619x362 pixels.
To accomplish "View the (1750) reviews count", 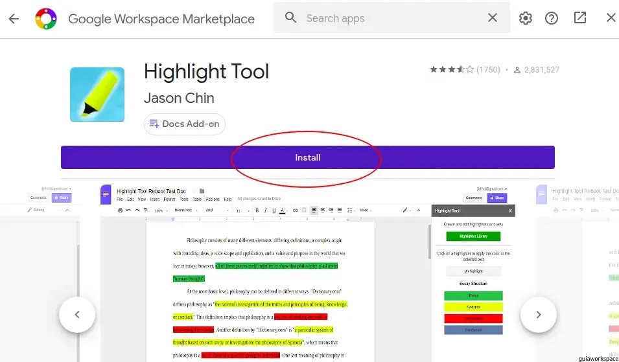I will click(488, 70).
